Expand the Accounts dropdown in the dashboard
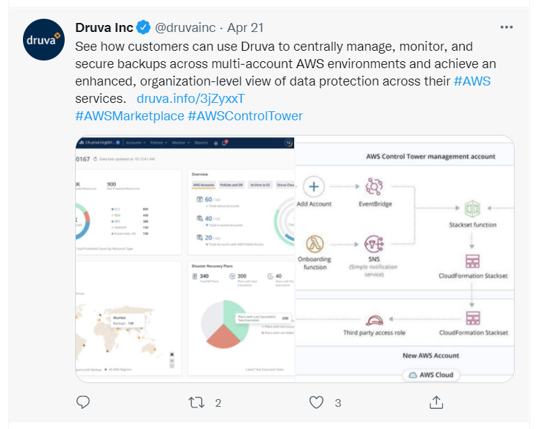The width and height of the screenshot is (539, 429). click(134, 142)
